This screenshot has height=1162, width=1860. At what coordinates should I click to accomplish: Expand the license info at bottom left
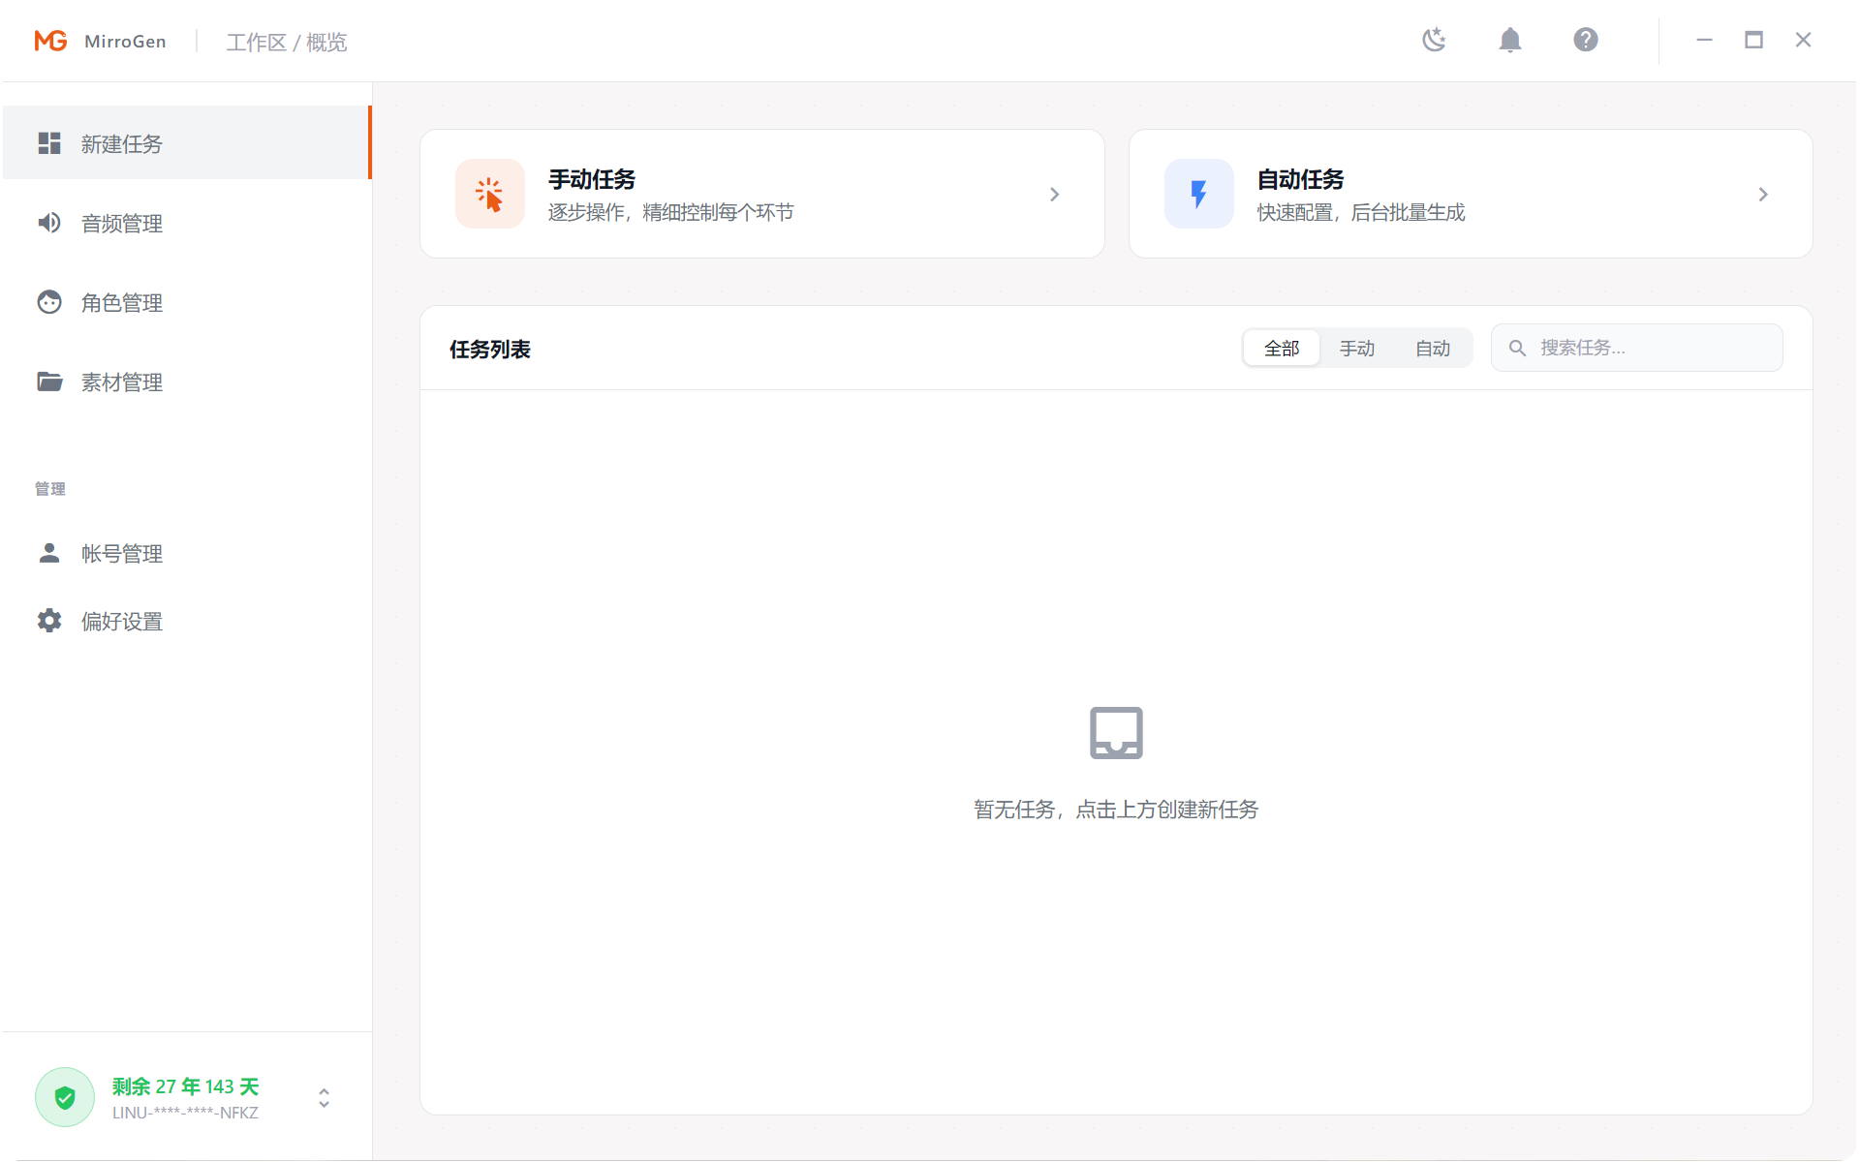pyautogui.click(x=324, y=1097)
